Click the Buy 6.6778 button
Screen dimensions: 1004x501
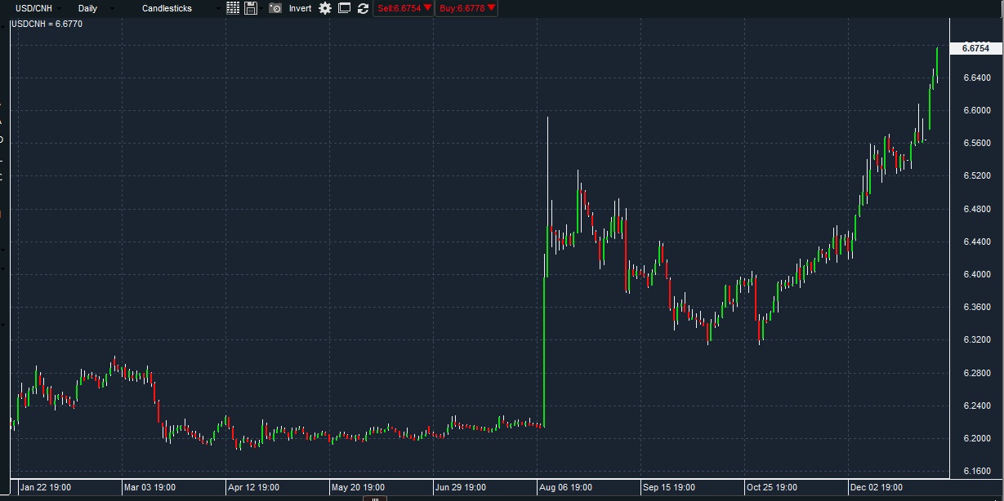tap(466, 8)
